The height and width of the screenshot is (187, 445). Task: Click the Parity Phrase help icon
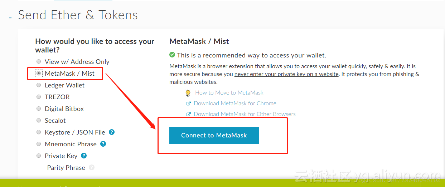[x=92, y=167]
